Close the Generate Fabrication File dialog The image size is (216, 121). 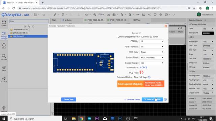pos(166,26)
